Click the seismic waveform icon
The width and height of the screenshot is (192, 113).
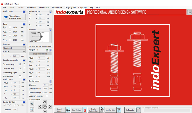68,110
